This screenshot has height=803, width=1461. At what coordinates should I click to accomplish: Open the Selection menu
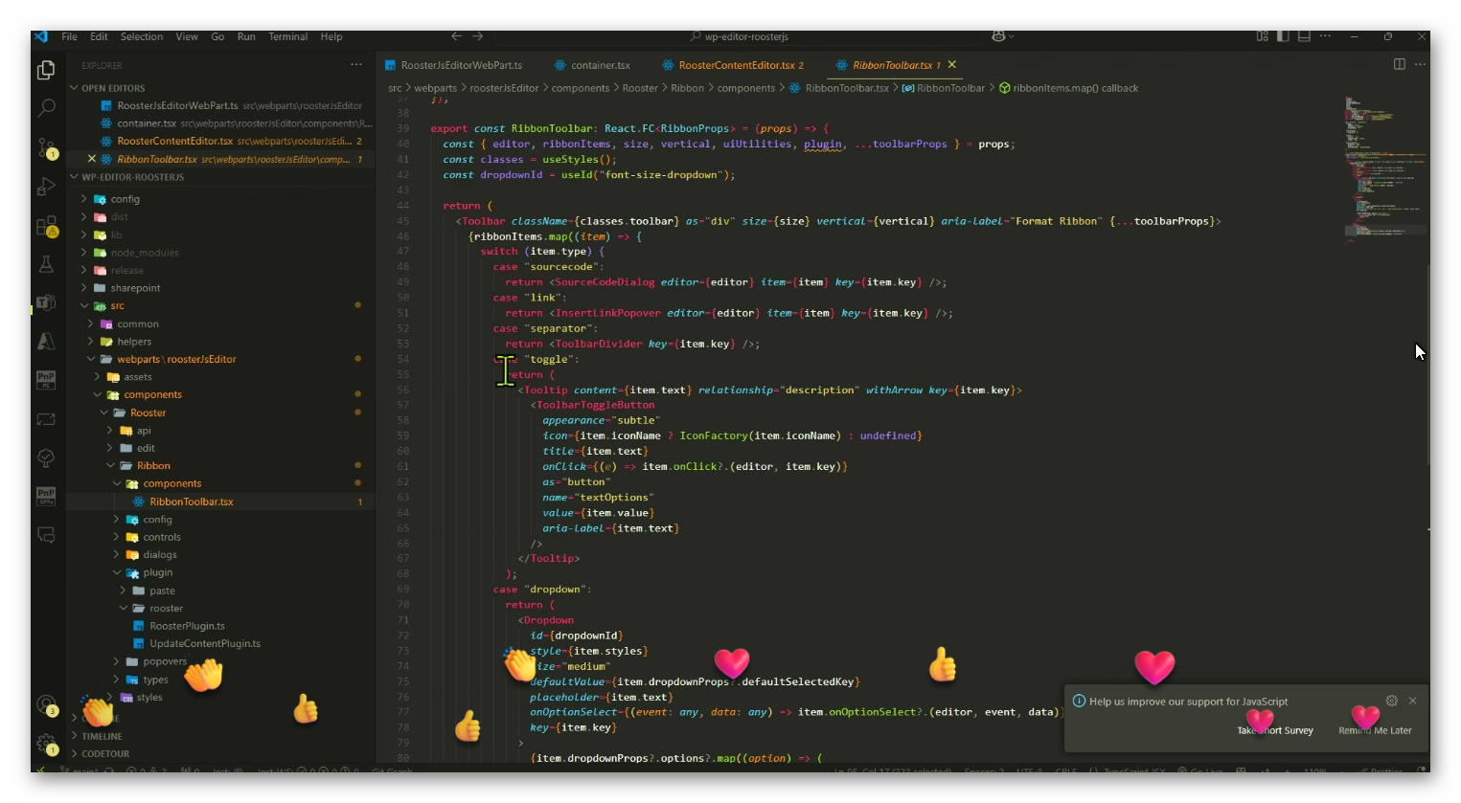142,36
